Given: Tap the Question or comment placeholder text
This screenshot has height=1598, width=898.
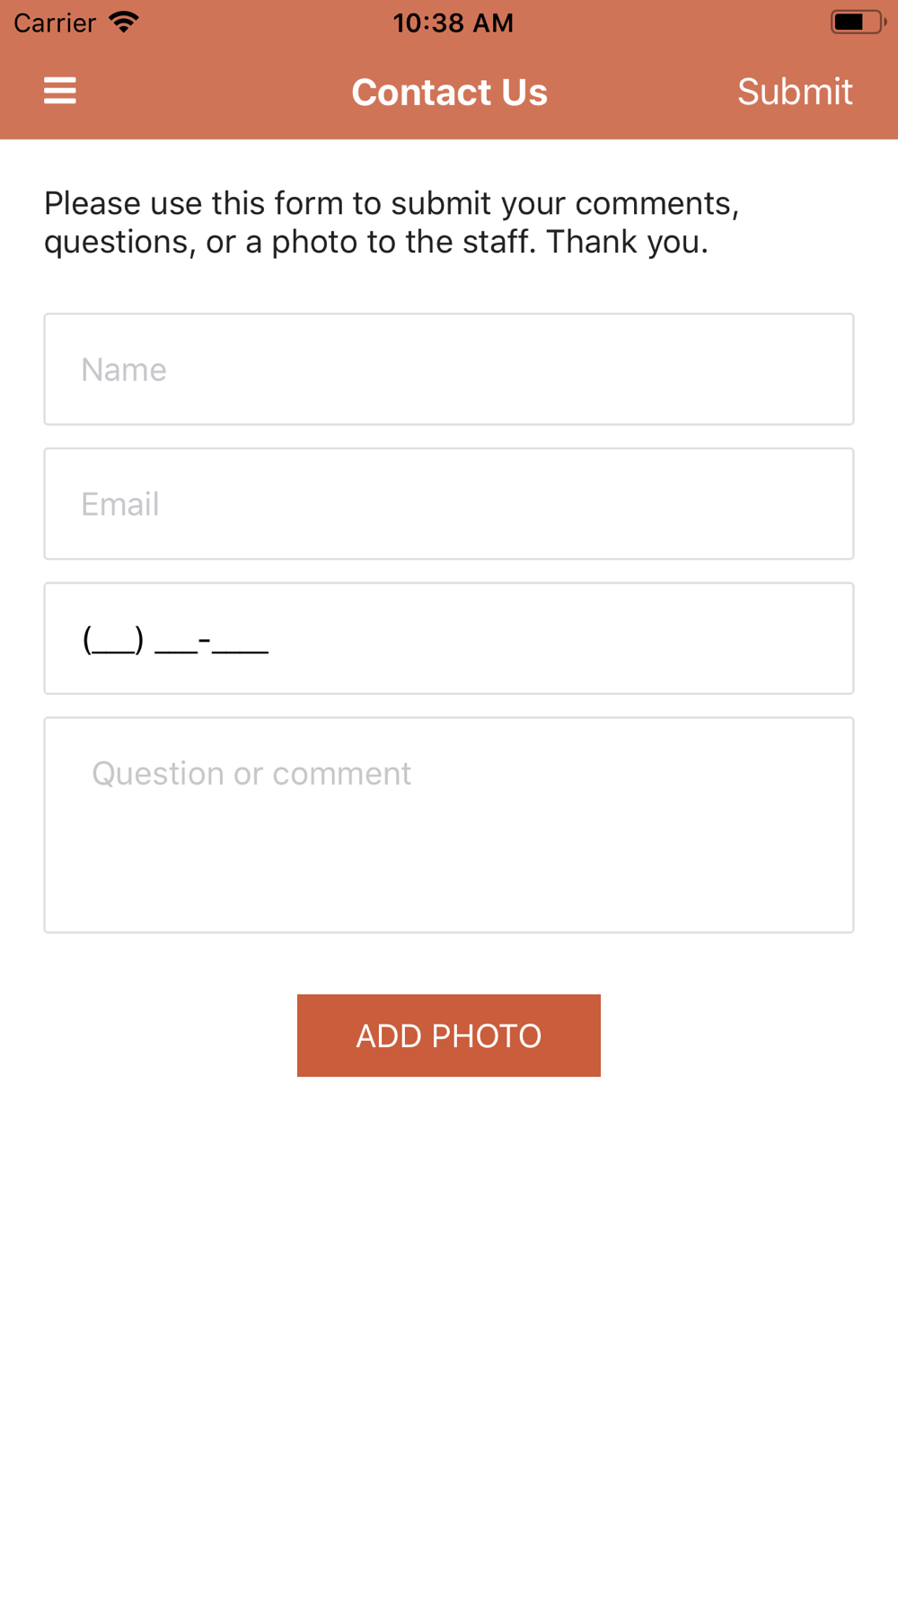Looking at the screenshot, I should 251,773.
